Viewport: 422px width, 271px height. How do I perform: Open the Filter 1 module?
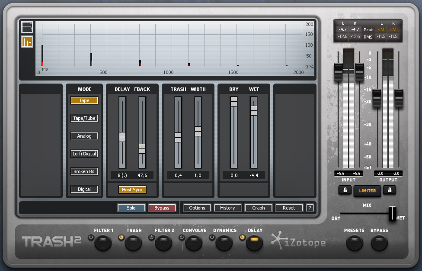click(103, 244)
